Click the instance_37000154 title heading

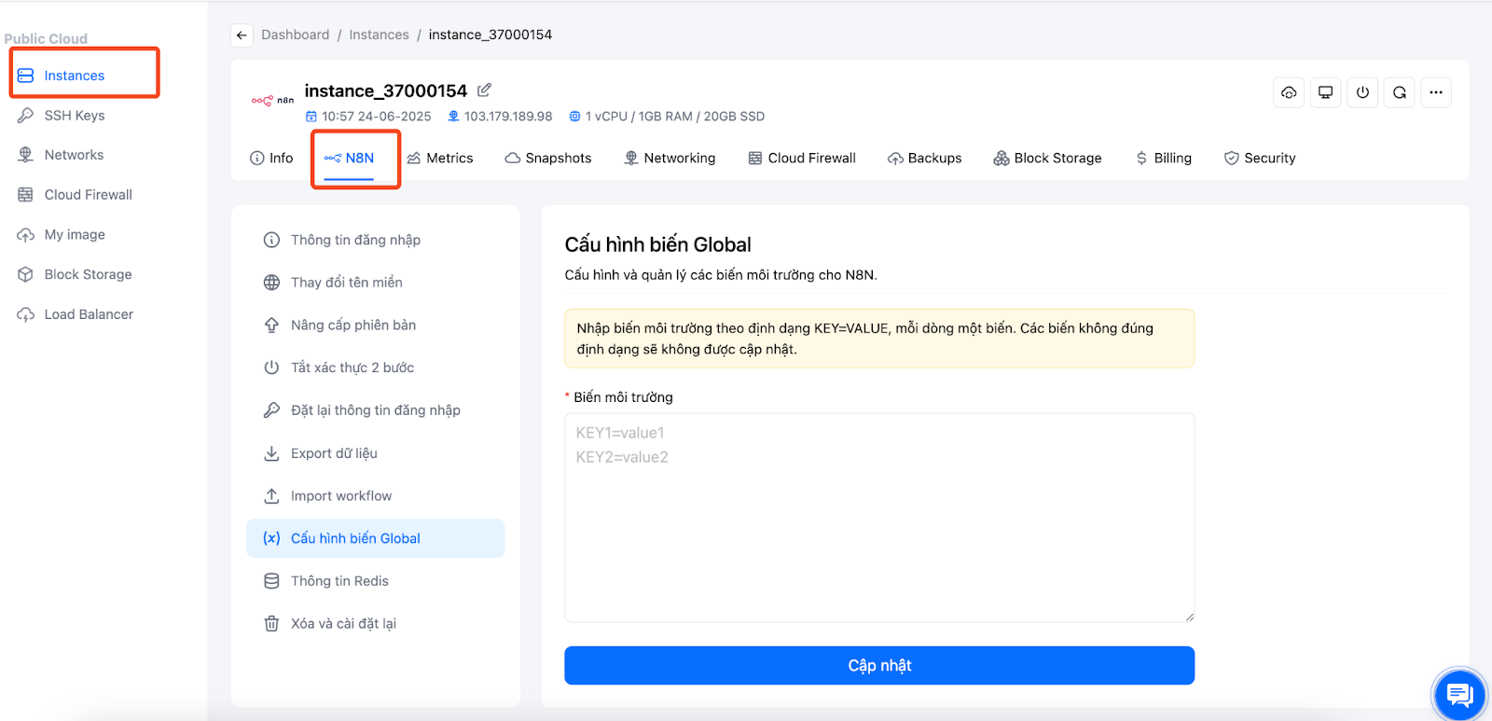tap(385, 90)
